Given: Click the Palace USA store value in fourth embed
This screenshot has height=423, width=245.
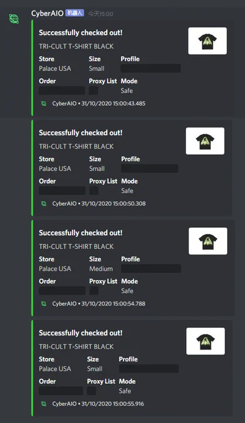Looking at the screenshot, I should click(55, 369).
